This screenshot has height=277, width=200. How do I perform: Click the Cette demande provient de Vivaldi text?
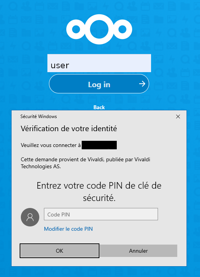point(86,163)
